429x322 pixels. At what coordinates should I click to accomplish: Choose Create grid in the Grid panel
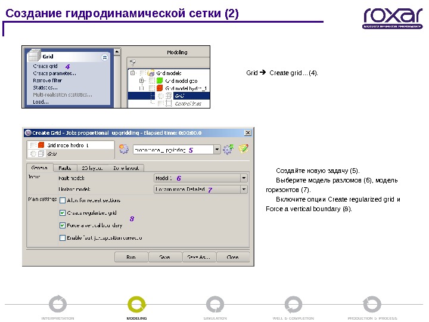pos(45,66)
